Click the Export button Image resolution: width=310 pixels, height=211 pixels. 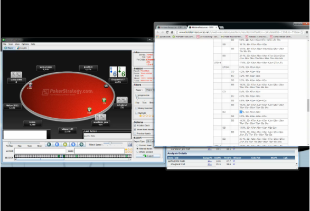point(148,156)
